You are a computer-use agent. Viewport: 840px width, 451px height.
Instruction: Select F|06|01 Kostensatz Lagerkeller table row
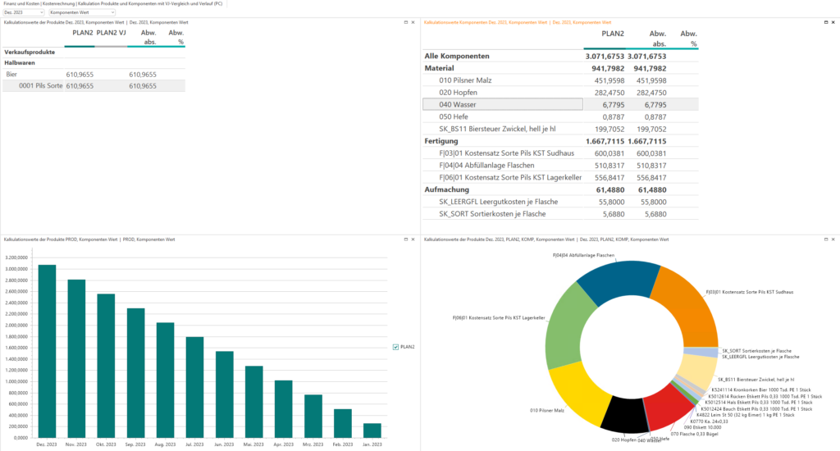pyautogui.click(x=560, y=177)
